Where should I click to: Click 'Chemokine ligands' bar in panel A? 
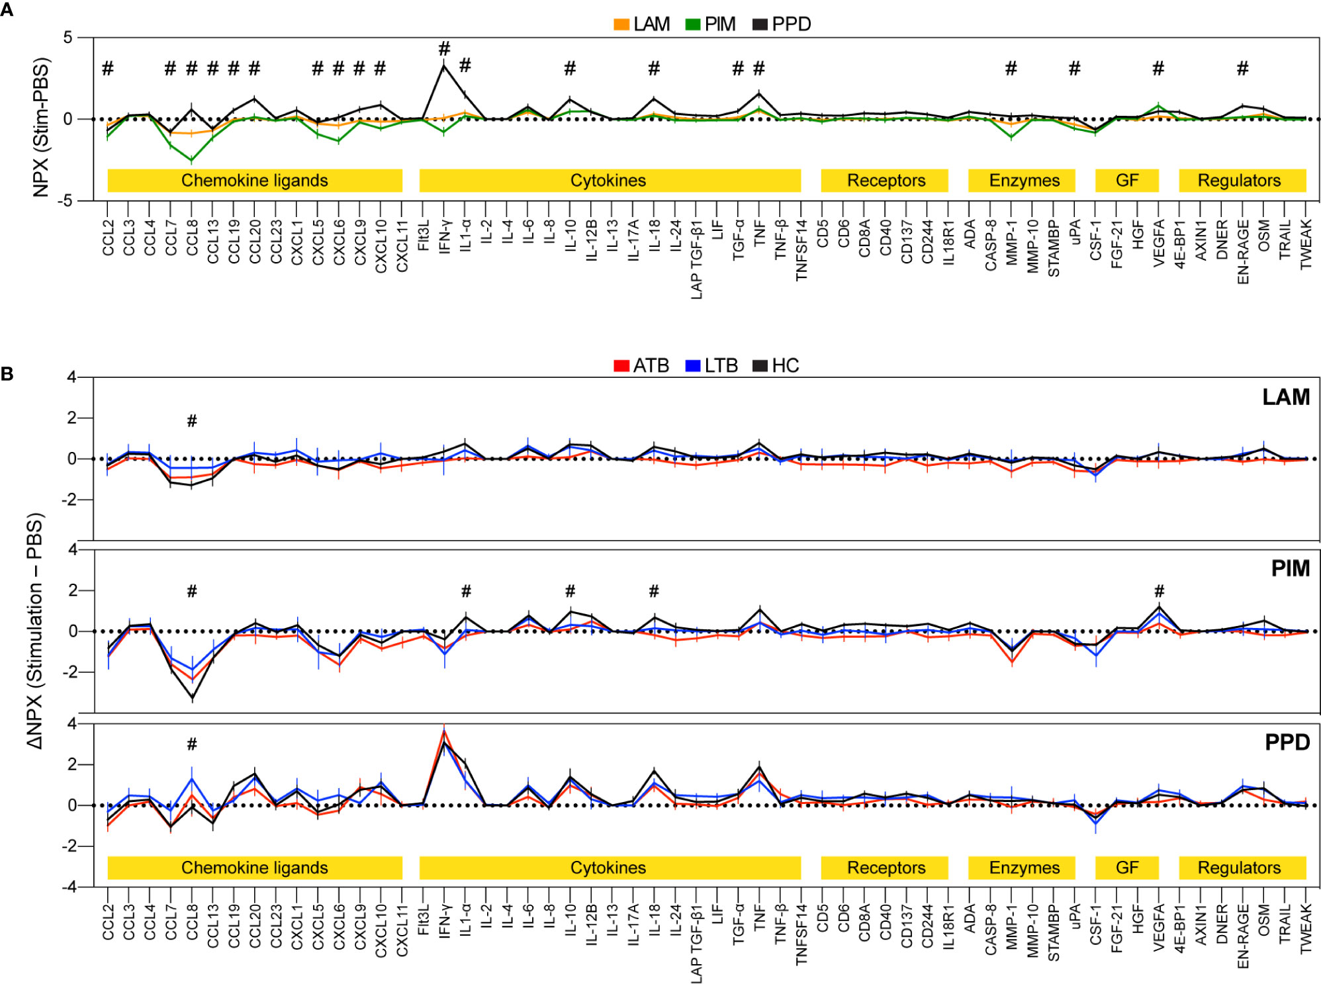tap(255, 181)
